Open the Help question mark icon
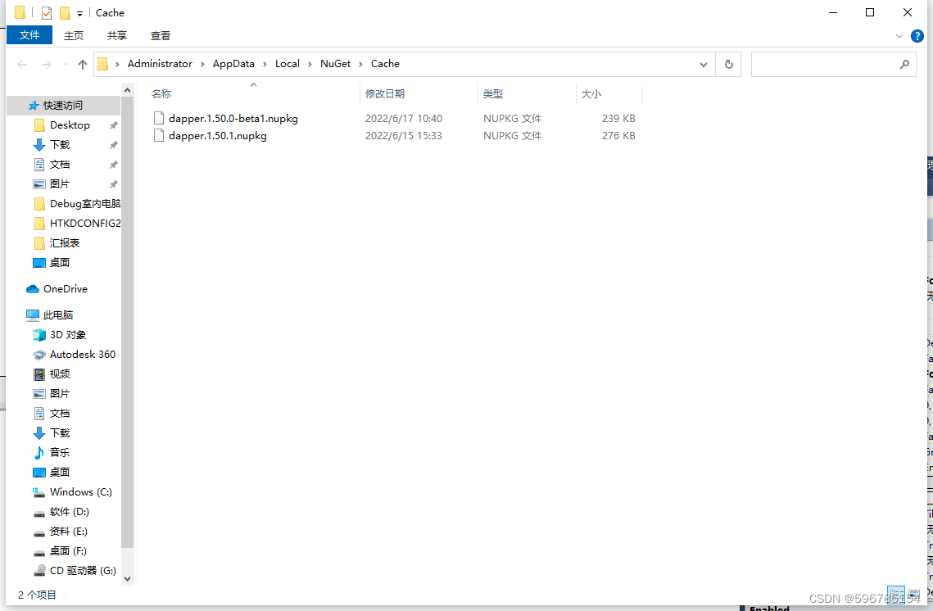Viewport: 933px width, 611px height. (917, 36)
